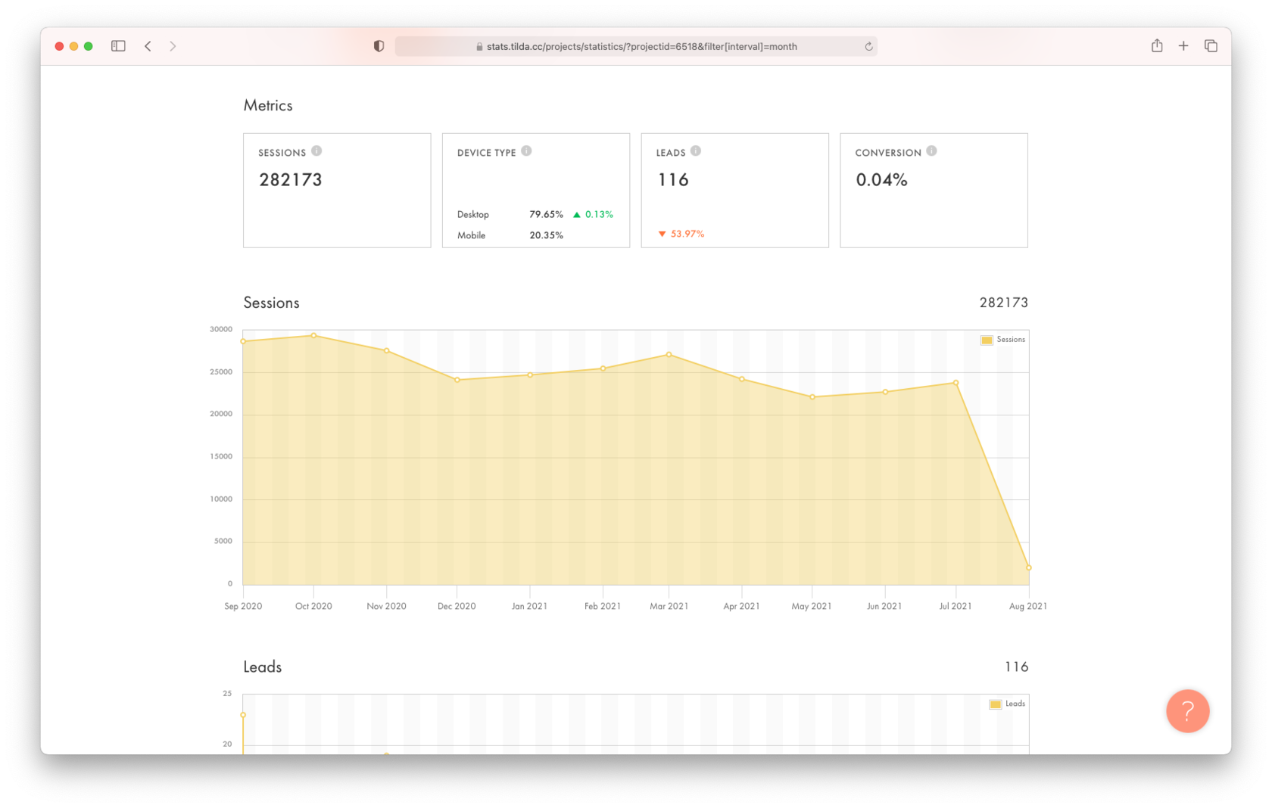This screenshot has width=1272, height=808.
Task: Open a new tab with plus icon
Action: 1183,46
